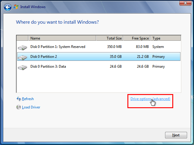Click drive icon for Disk 0 Partition 2
Viewport: 194px width, 145px height.
(22, 58)
